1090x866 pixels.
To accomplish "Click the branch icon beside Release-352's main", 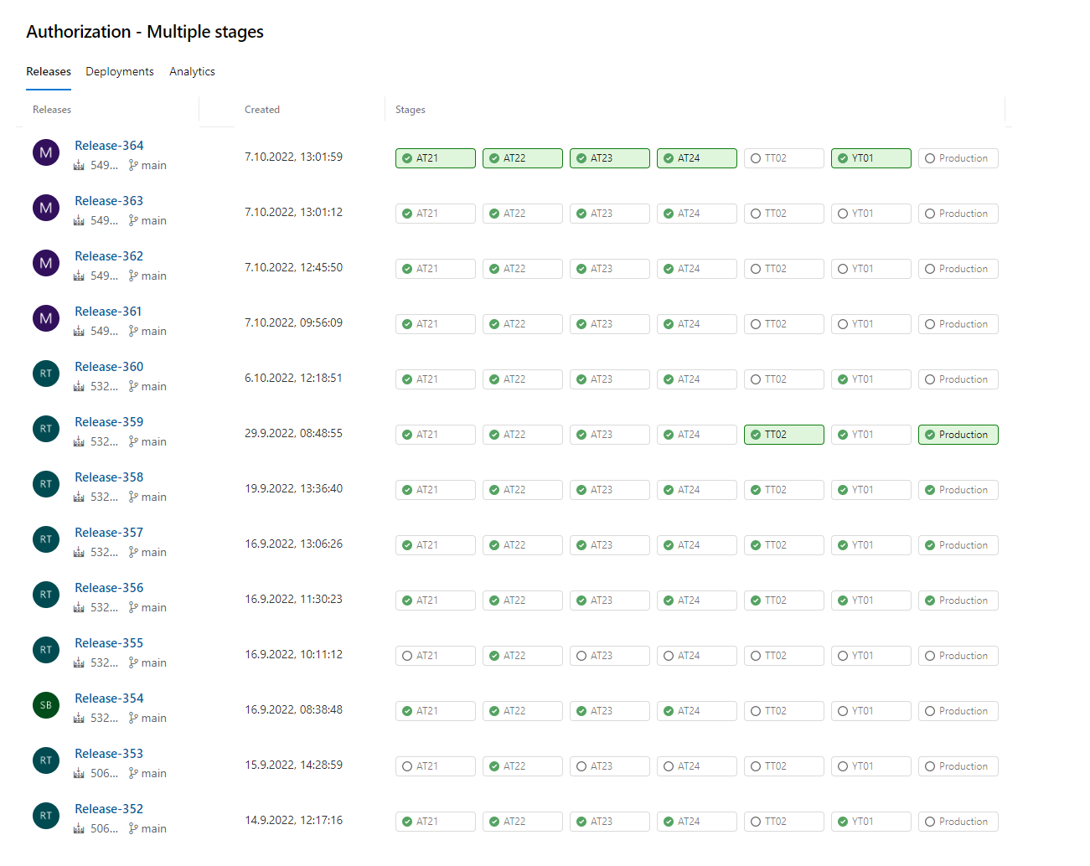I will tap(132, 828).
